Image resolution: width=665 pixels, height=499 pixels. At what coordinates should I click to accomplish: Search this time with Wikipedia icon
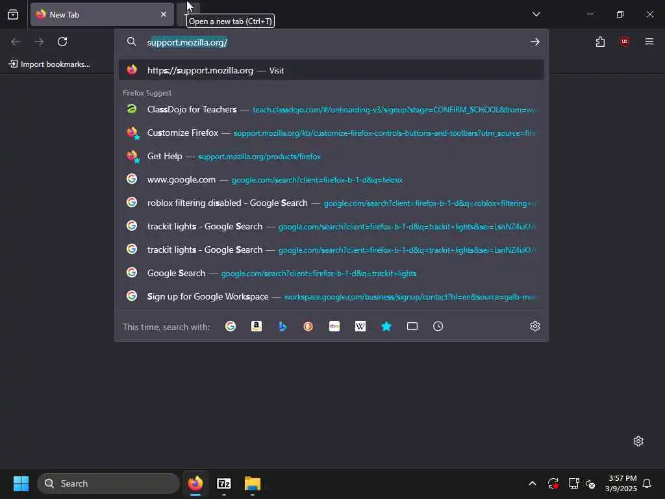[x=360, y=326]
